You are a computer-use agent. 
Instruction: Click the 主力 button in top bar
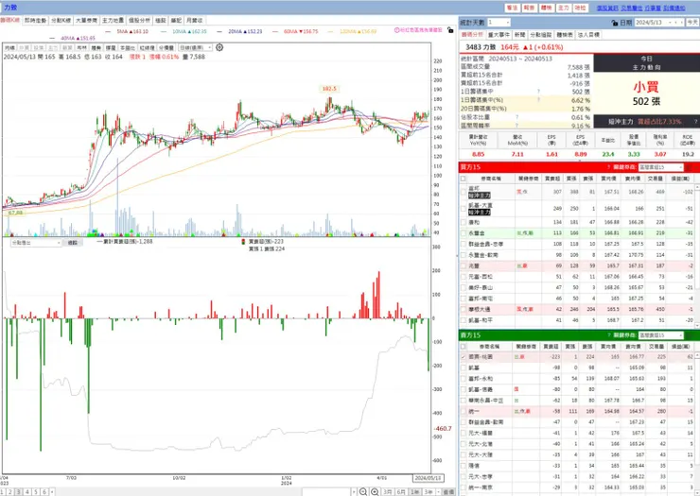[564, 8]
